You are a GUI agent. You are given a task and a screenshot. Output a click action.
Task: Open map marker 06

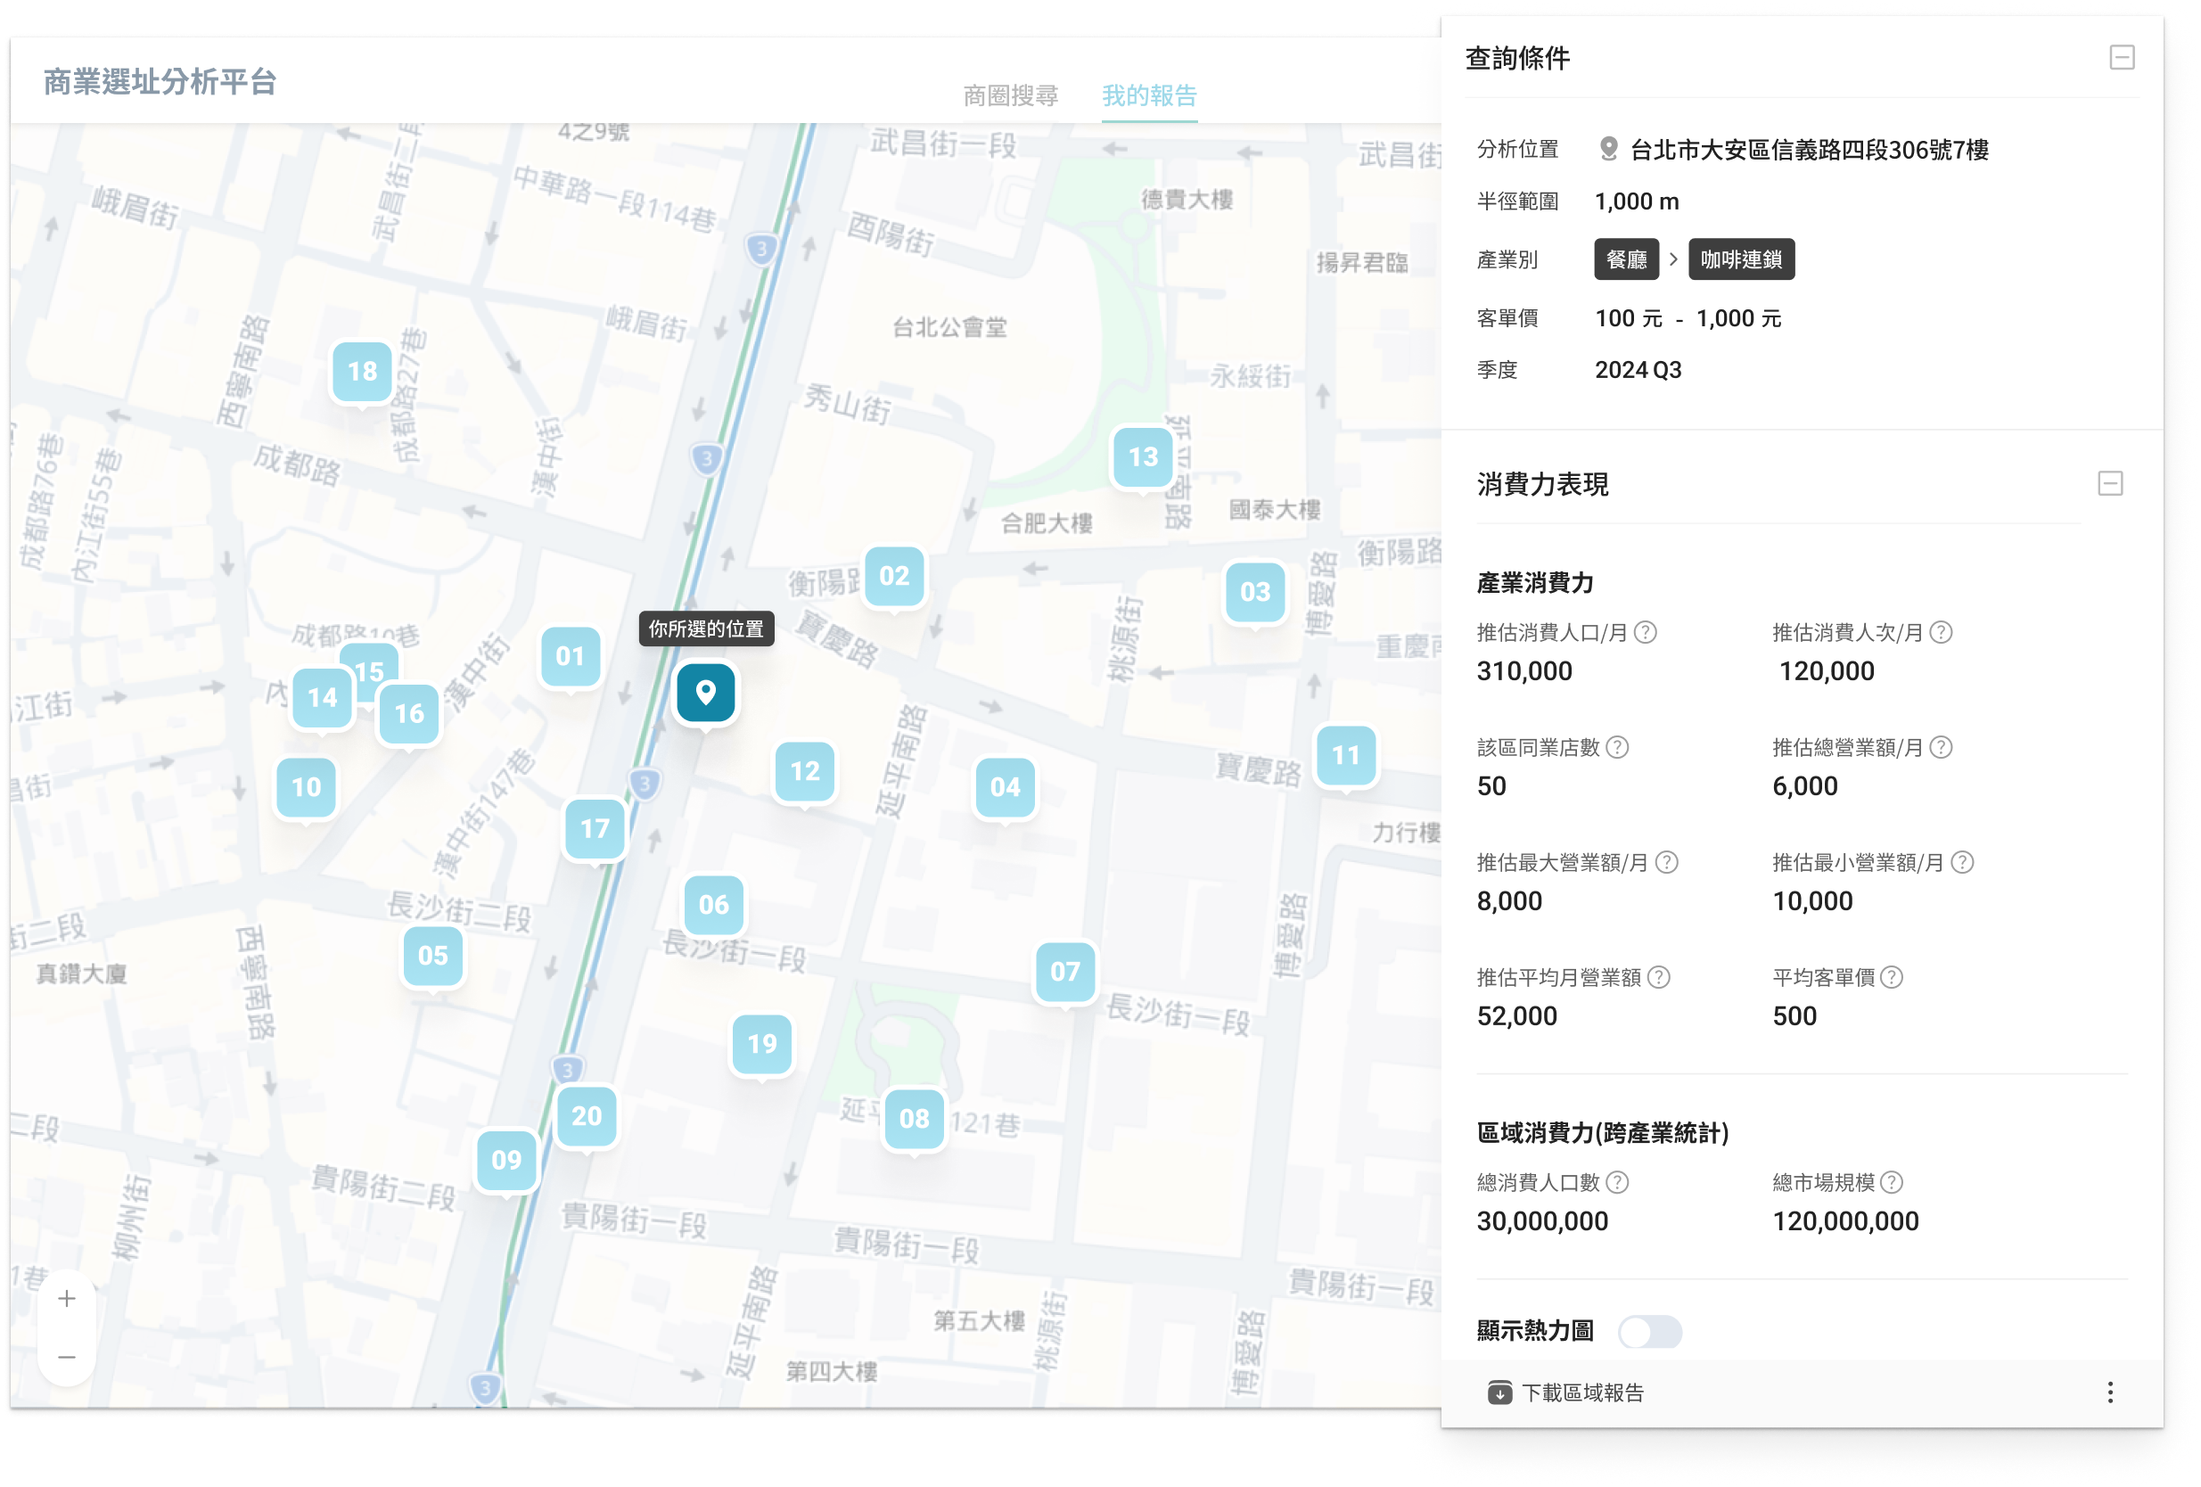coord(714,906)
